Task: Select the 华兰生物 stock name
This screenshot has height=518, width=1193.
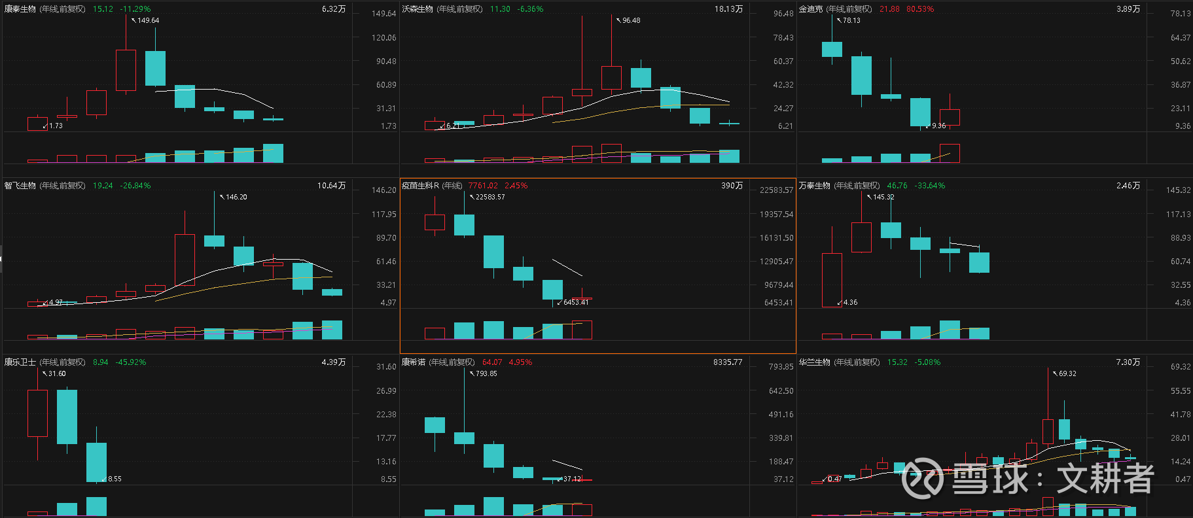Action: tap(815, 362)
